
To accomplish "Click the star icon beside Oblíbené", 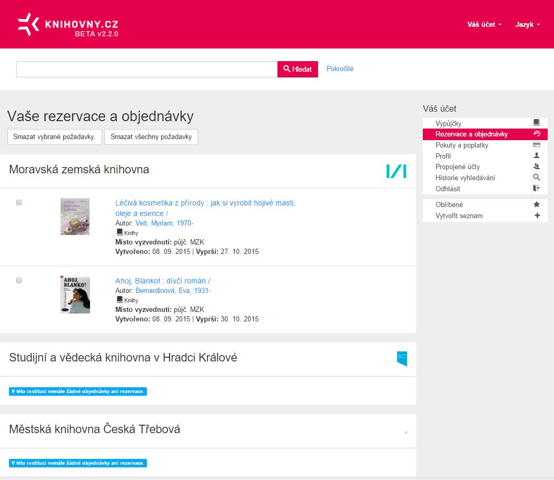I will point(537,204).
